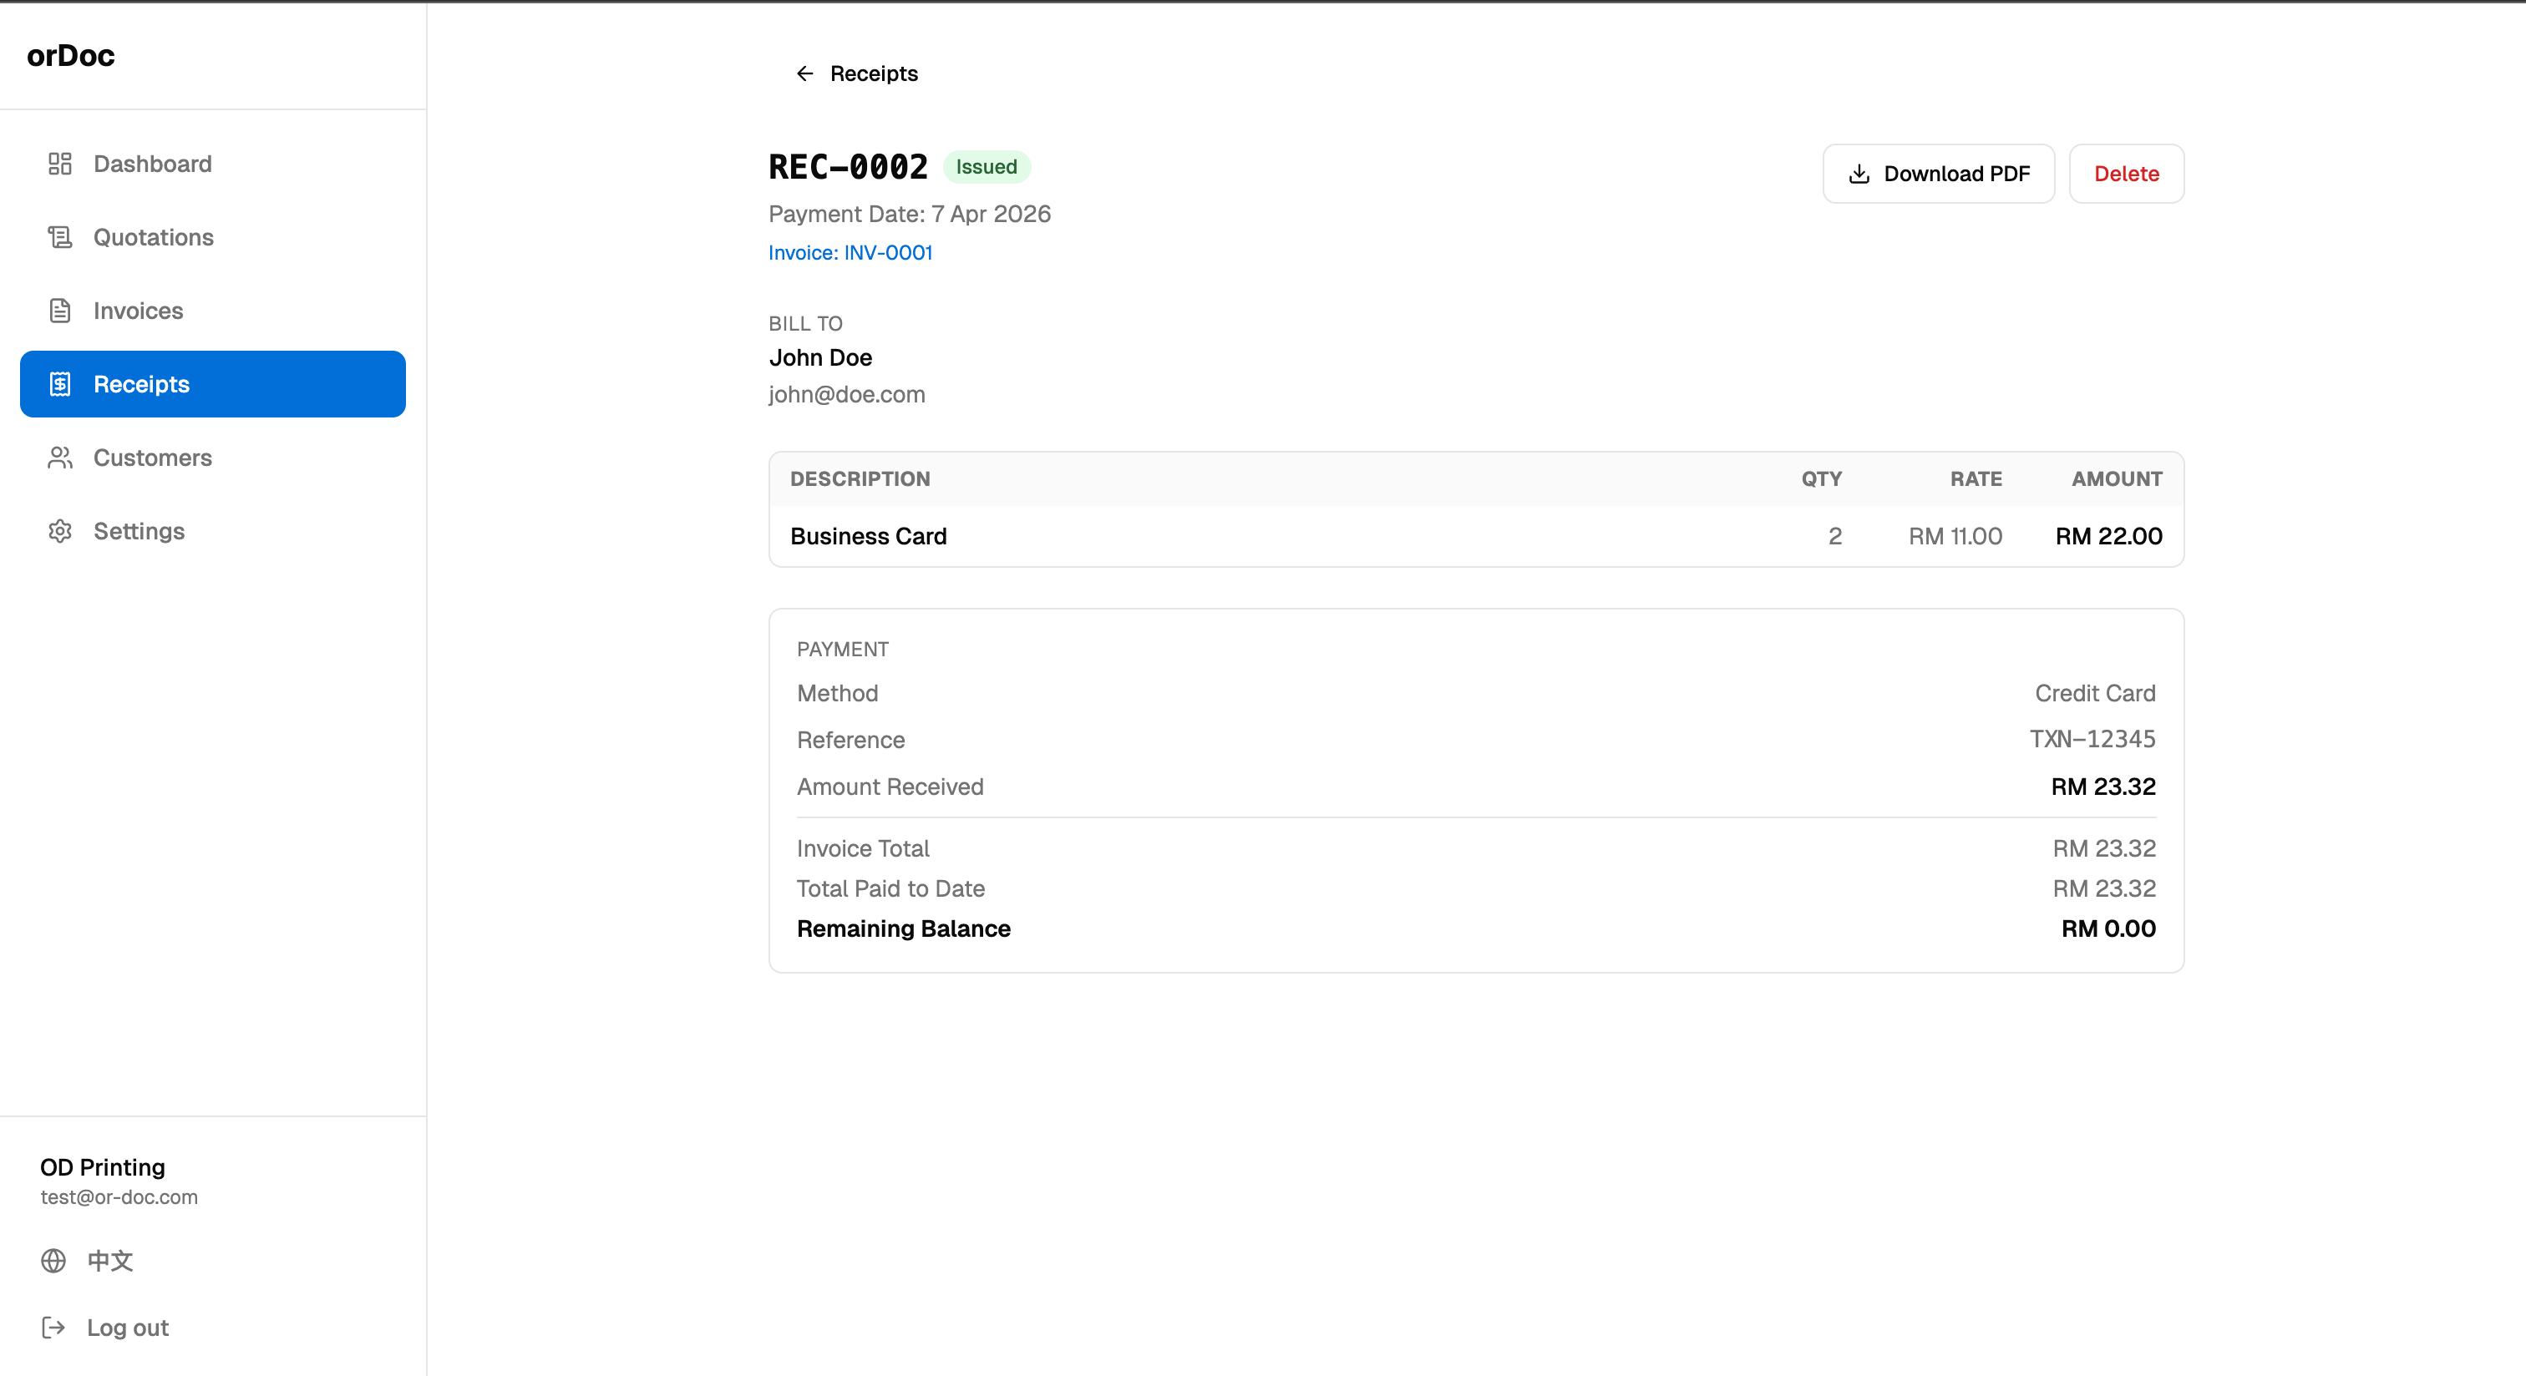Click the Dashboard grid icon
2526x1376 pixels.
(x=60, y=164)
